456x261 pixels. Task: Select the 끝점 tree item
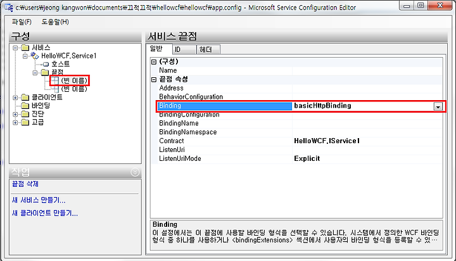tap(57, 72)
